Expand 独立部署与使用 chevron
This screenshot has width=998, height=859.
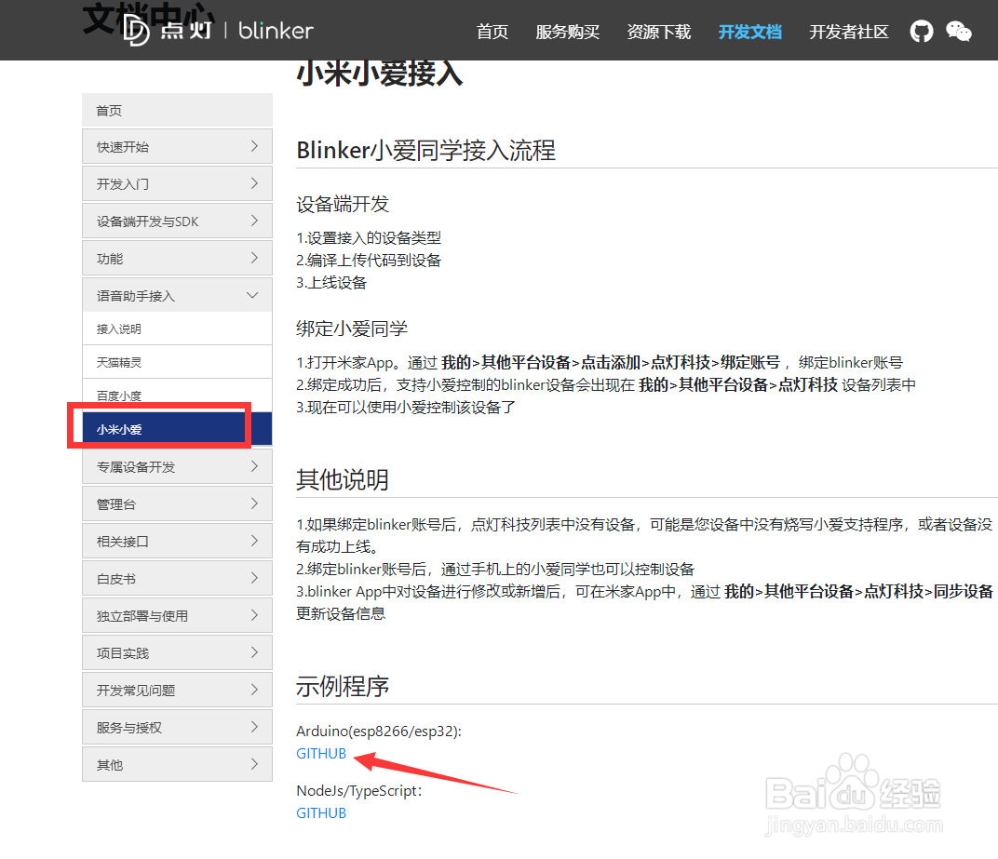tap(254, 615)
